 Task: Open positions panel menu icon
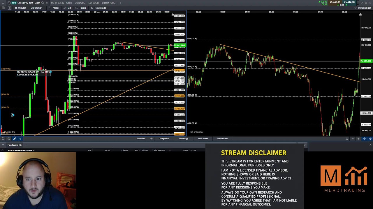click(3, 145)
